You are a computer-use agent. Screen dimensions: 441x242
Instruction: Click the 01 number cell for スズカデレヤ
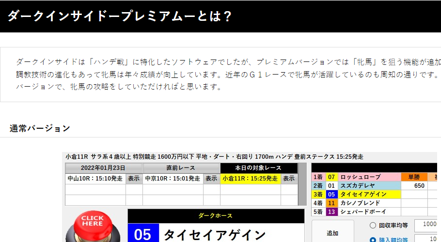331,186
